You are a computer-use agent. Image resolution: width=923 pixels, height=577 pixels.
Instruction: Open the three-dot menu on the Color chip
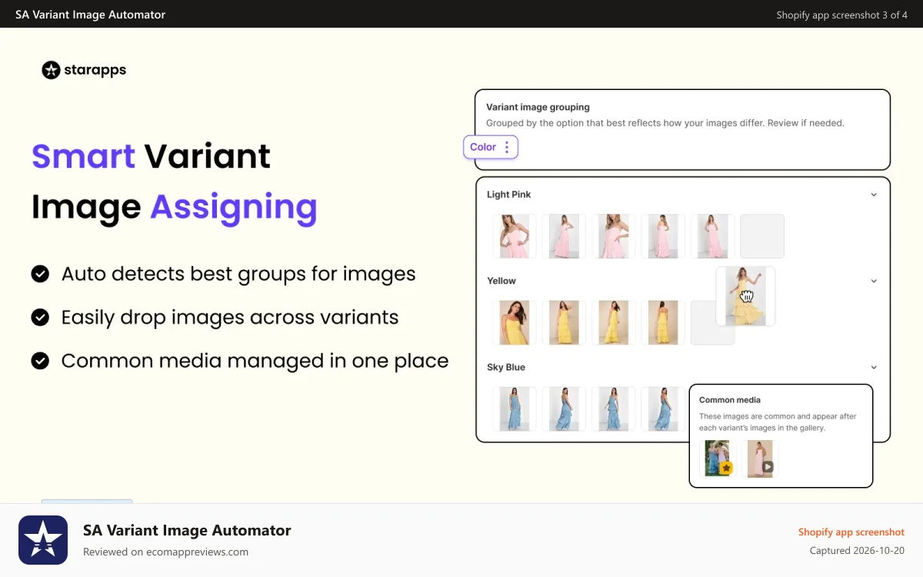coord(507,147)
